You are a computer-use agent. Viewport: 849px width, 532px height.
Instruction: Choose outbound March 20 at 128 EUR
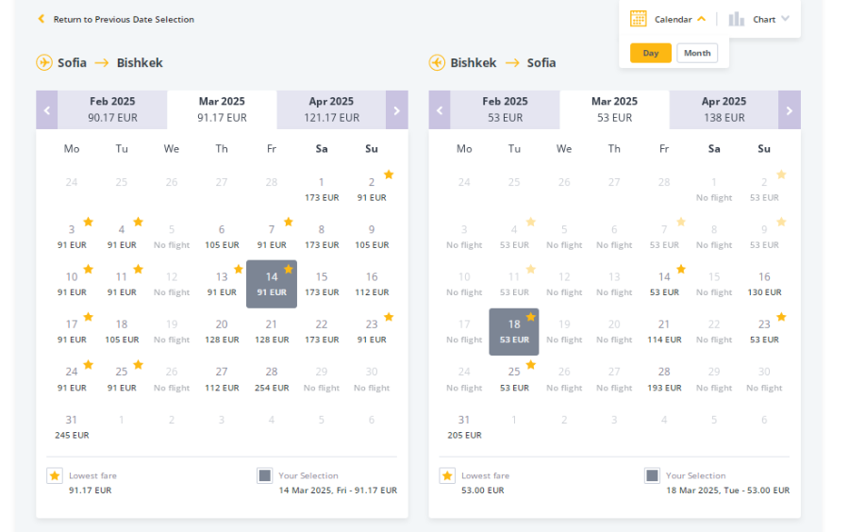pos(222,331)
